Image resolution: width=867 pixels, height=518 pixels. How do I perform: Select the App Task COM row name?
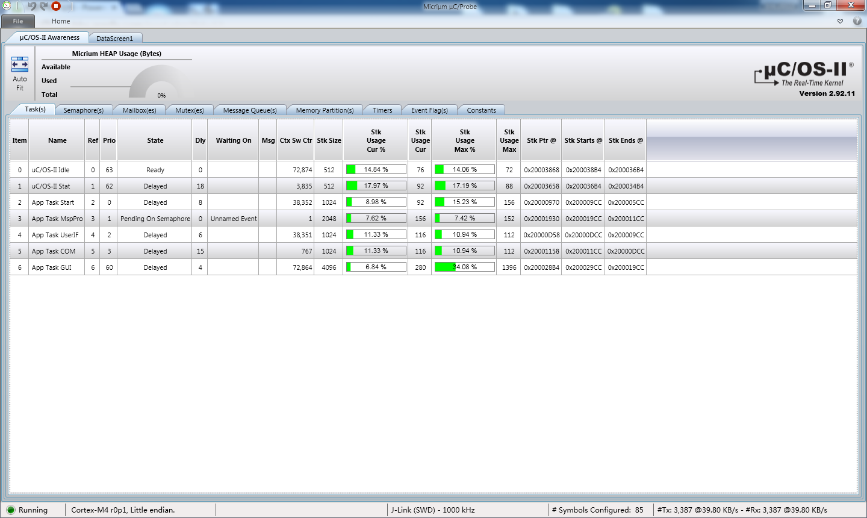54,251
